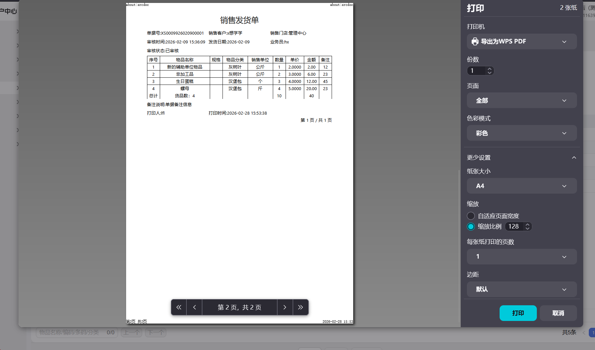Click the 取消 cancel button
The width and height of the screenshot is (595, 350).
click(x=558, y=313)
